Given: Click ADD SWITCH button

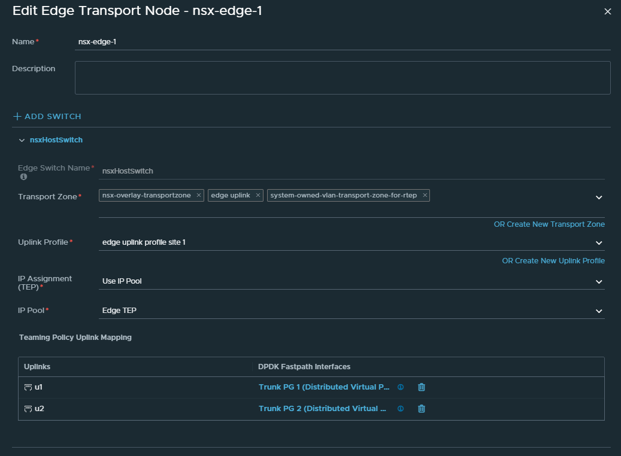Looking at the screenshot, I should tap(47, 116).
